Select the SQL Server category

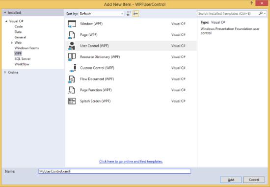tap(23, 59)
